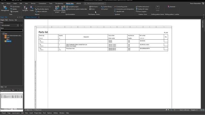Open the Generate dropdown
Image resolution: width=205 pixels, height=115 pixels.
tap(172, 6)
